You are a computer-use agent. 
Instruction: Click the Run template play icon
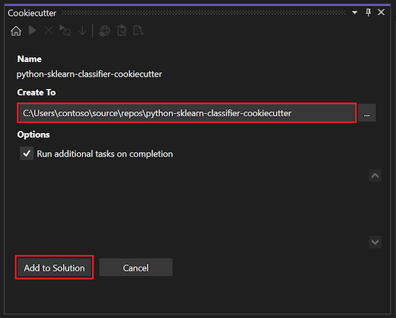point(33,30)
